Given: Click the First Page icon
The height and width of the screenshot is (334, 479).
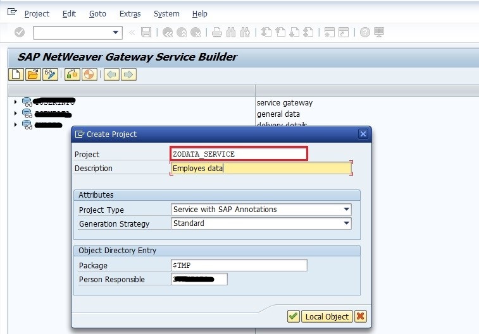Looking at the screenshot, I should tap(266, 32).
